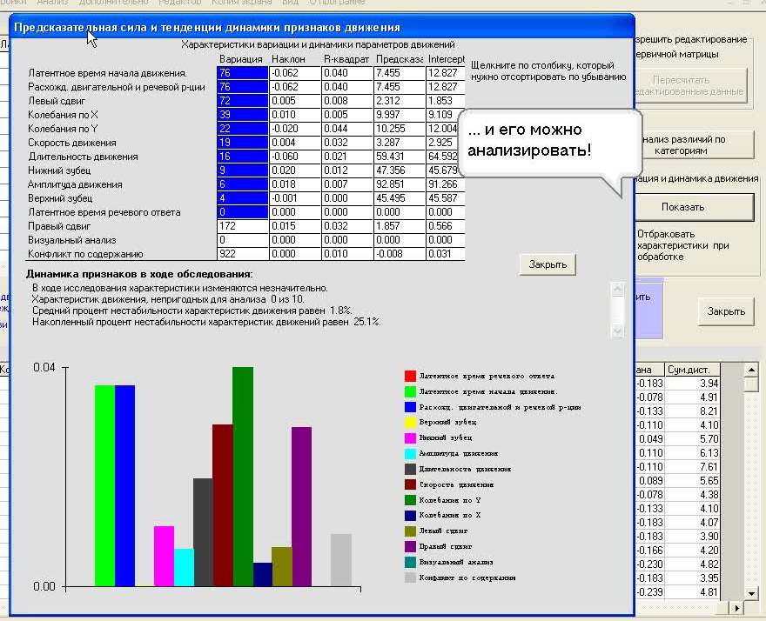This screenshot has height=621, width=766.
Task: Sort by the Intercept column header
Action: pyautogui.click(x=446, y=59)
